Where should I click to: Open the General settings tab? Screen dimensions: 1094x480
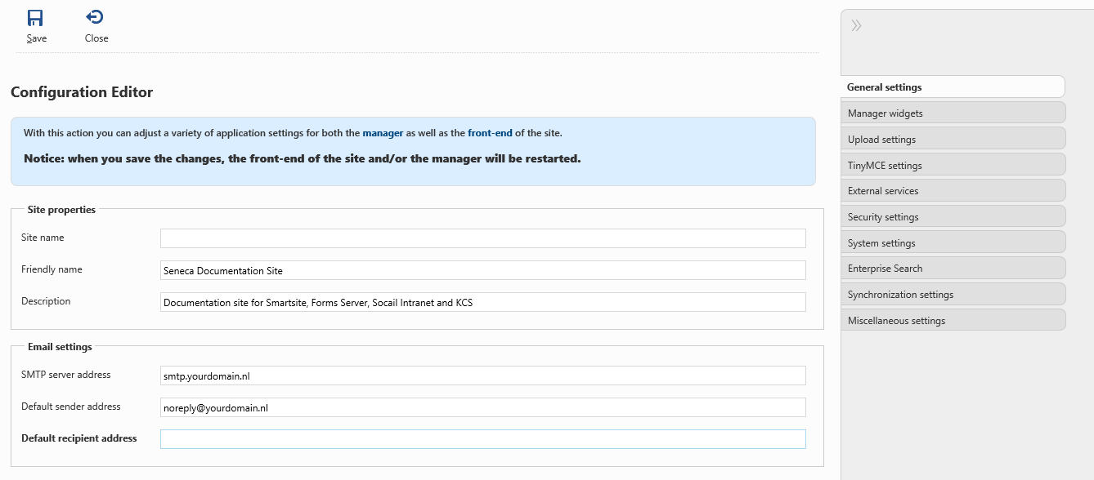pyautogui.click(x=953, y=87)
